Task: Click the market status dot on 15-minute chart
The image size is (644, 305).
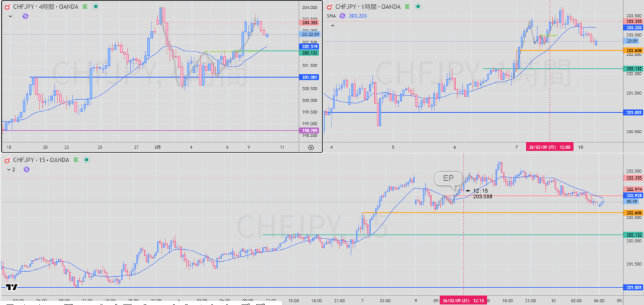Action: 86,161
